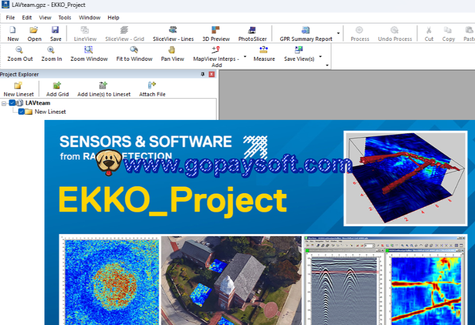
Task: Select MapView Interps - Add tool
Action: [216, 57]
